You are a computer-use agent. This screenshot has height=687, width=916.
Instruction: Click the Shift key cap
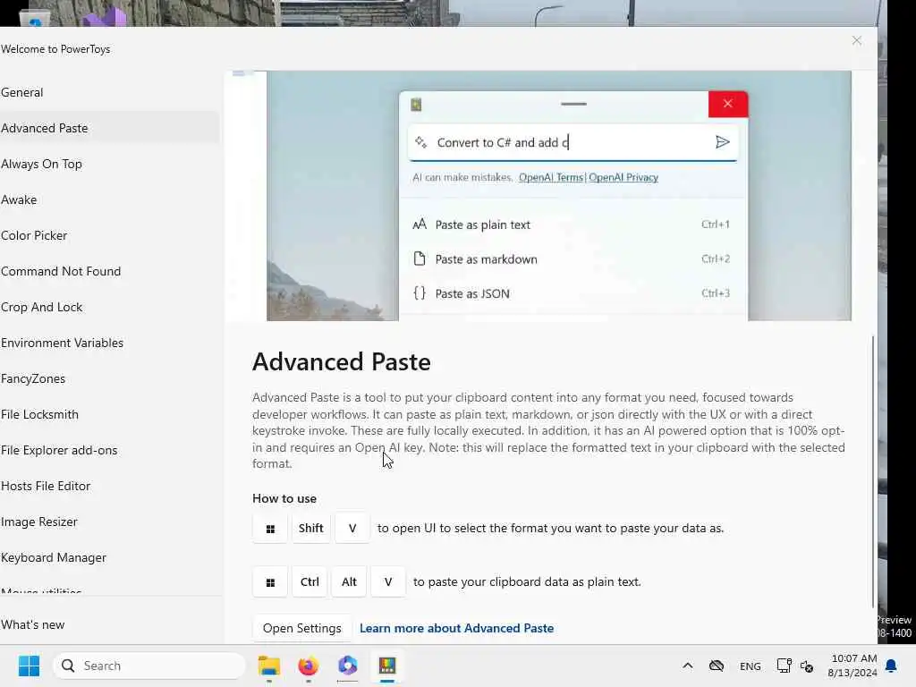[310, 529]
